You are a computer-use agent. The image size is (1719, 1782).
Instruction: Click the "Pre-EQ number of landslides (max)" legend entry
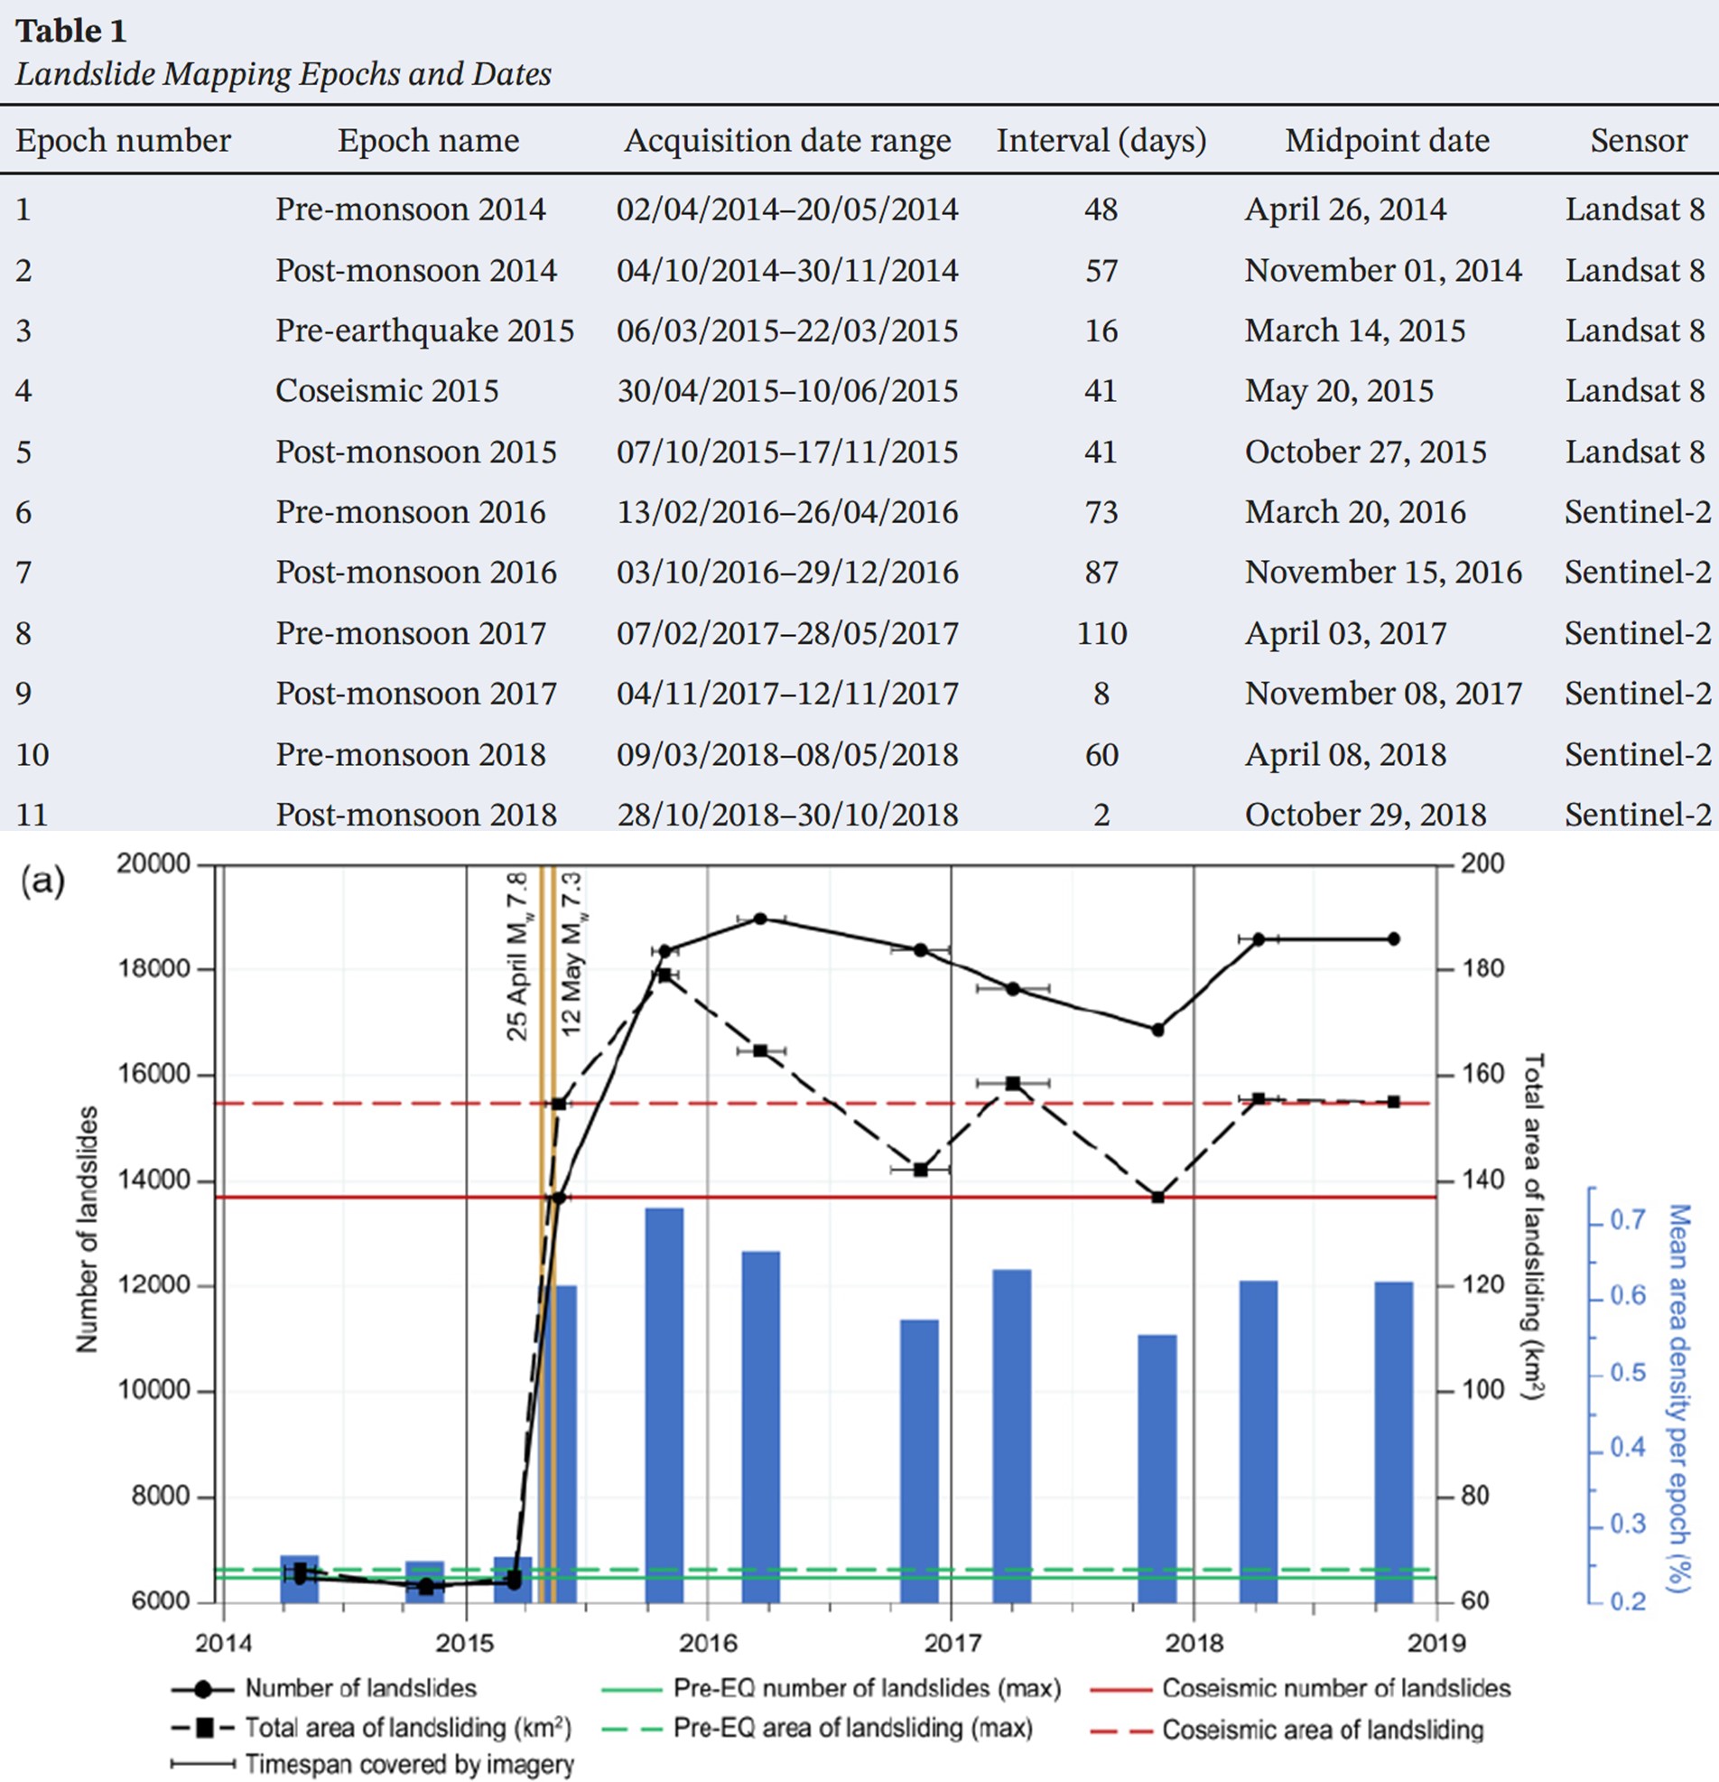tap(832, 1688)
